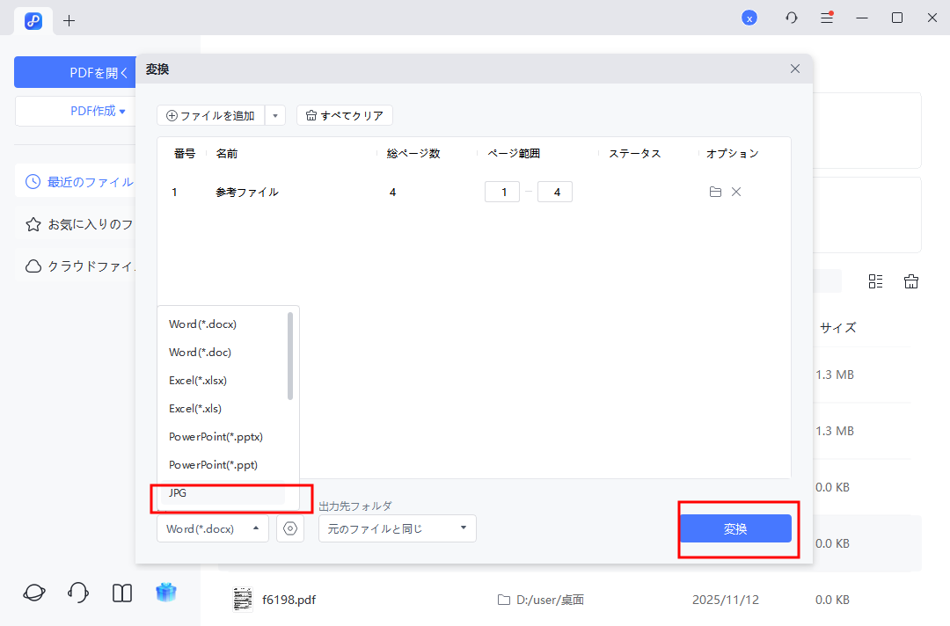Open the customer support headset icon

pyautogui.click(x=77, y=593)
